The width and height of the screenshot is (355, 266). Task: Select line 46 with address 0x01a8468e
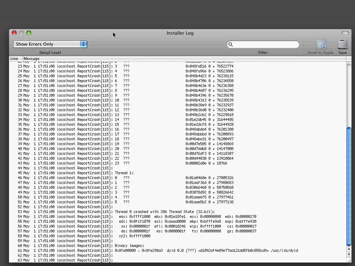(x=177, y=178)
